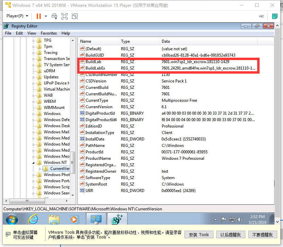Viewport: 283px width, 247px height.
Task: Click the CurrentVersion value name
Action: [99, 107]
